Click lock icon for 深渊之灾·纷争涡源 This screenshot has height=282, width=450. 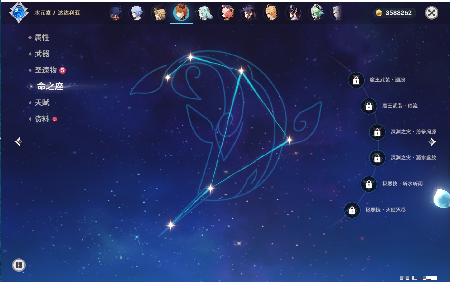tap(377, 132)
